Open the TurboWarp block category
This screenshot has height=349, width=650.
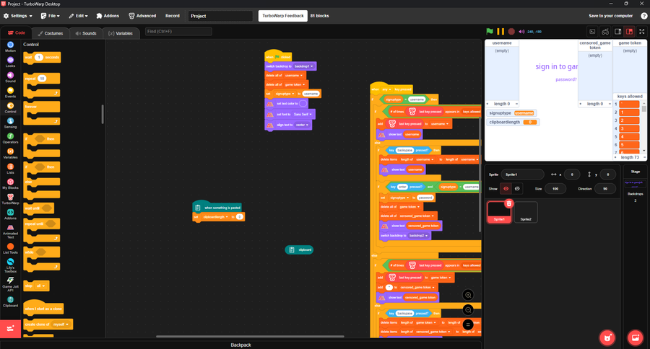click(x=10, y=199)
